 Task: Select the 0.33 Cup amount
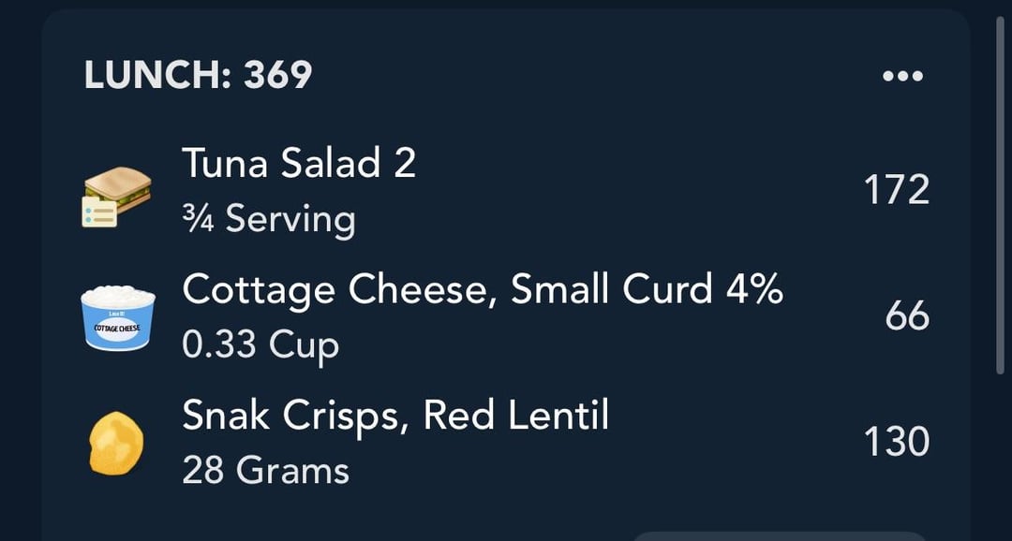point(260,345)
